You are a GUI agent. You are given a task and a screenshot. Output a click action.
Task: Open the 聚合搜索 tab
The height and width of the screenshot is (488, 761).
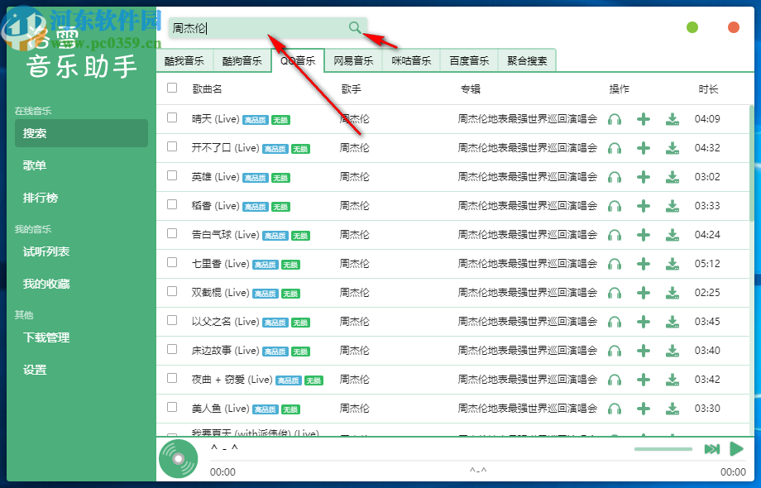coord(527,60)
